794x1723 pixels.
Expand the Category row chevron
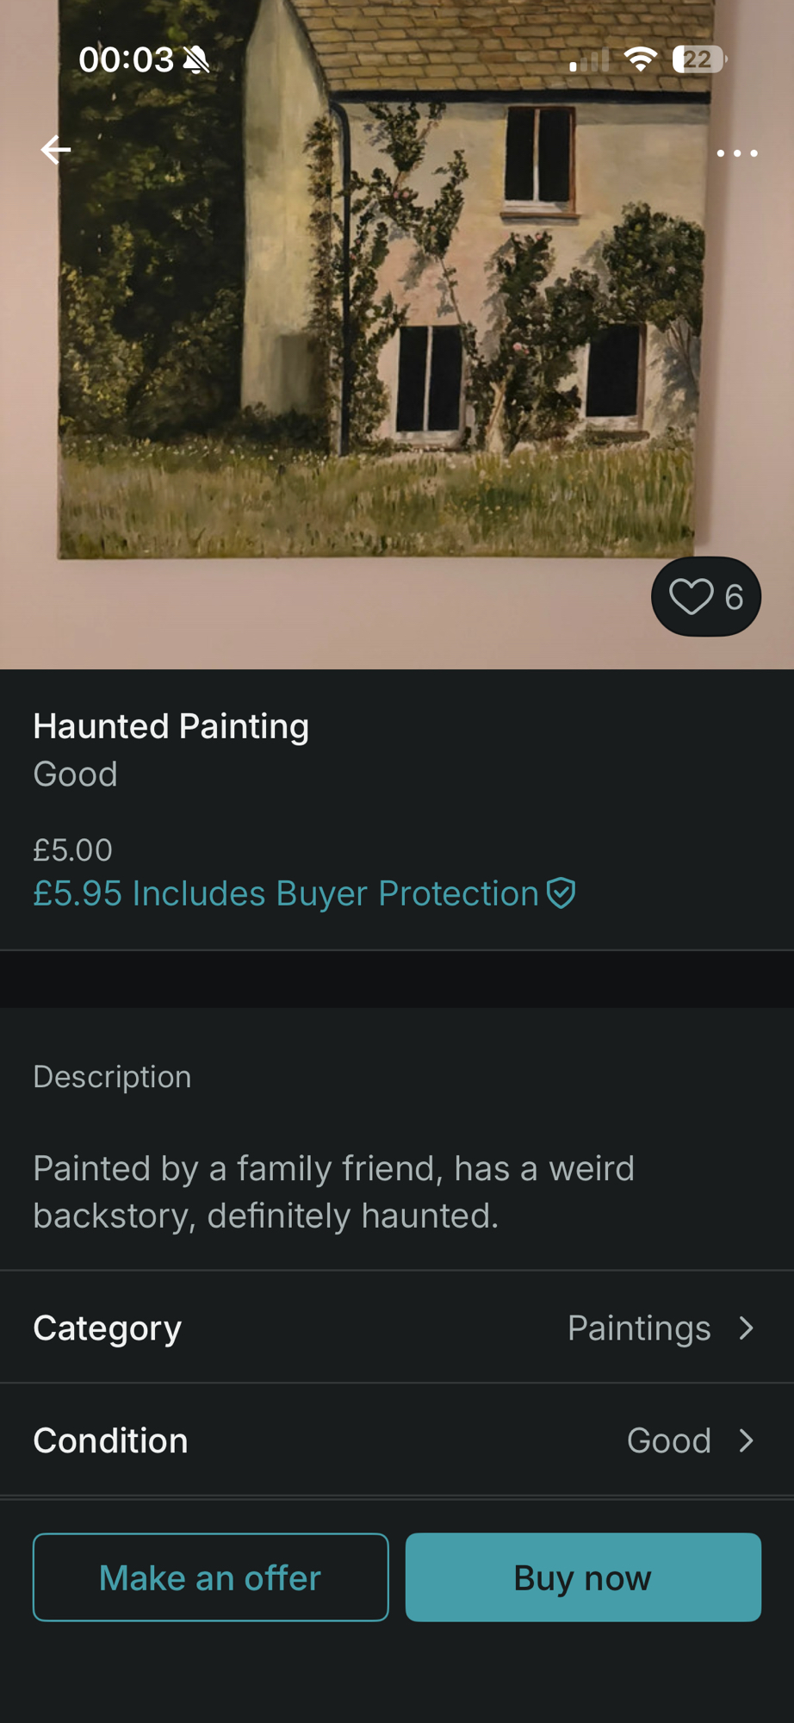747,1328
